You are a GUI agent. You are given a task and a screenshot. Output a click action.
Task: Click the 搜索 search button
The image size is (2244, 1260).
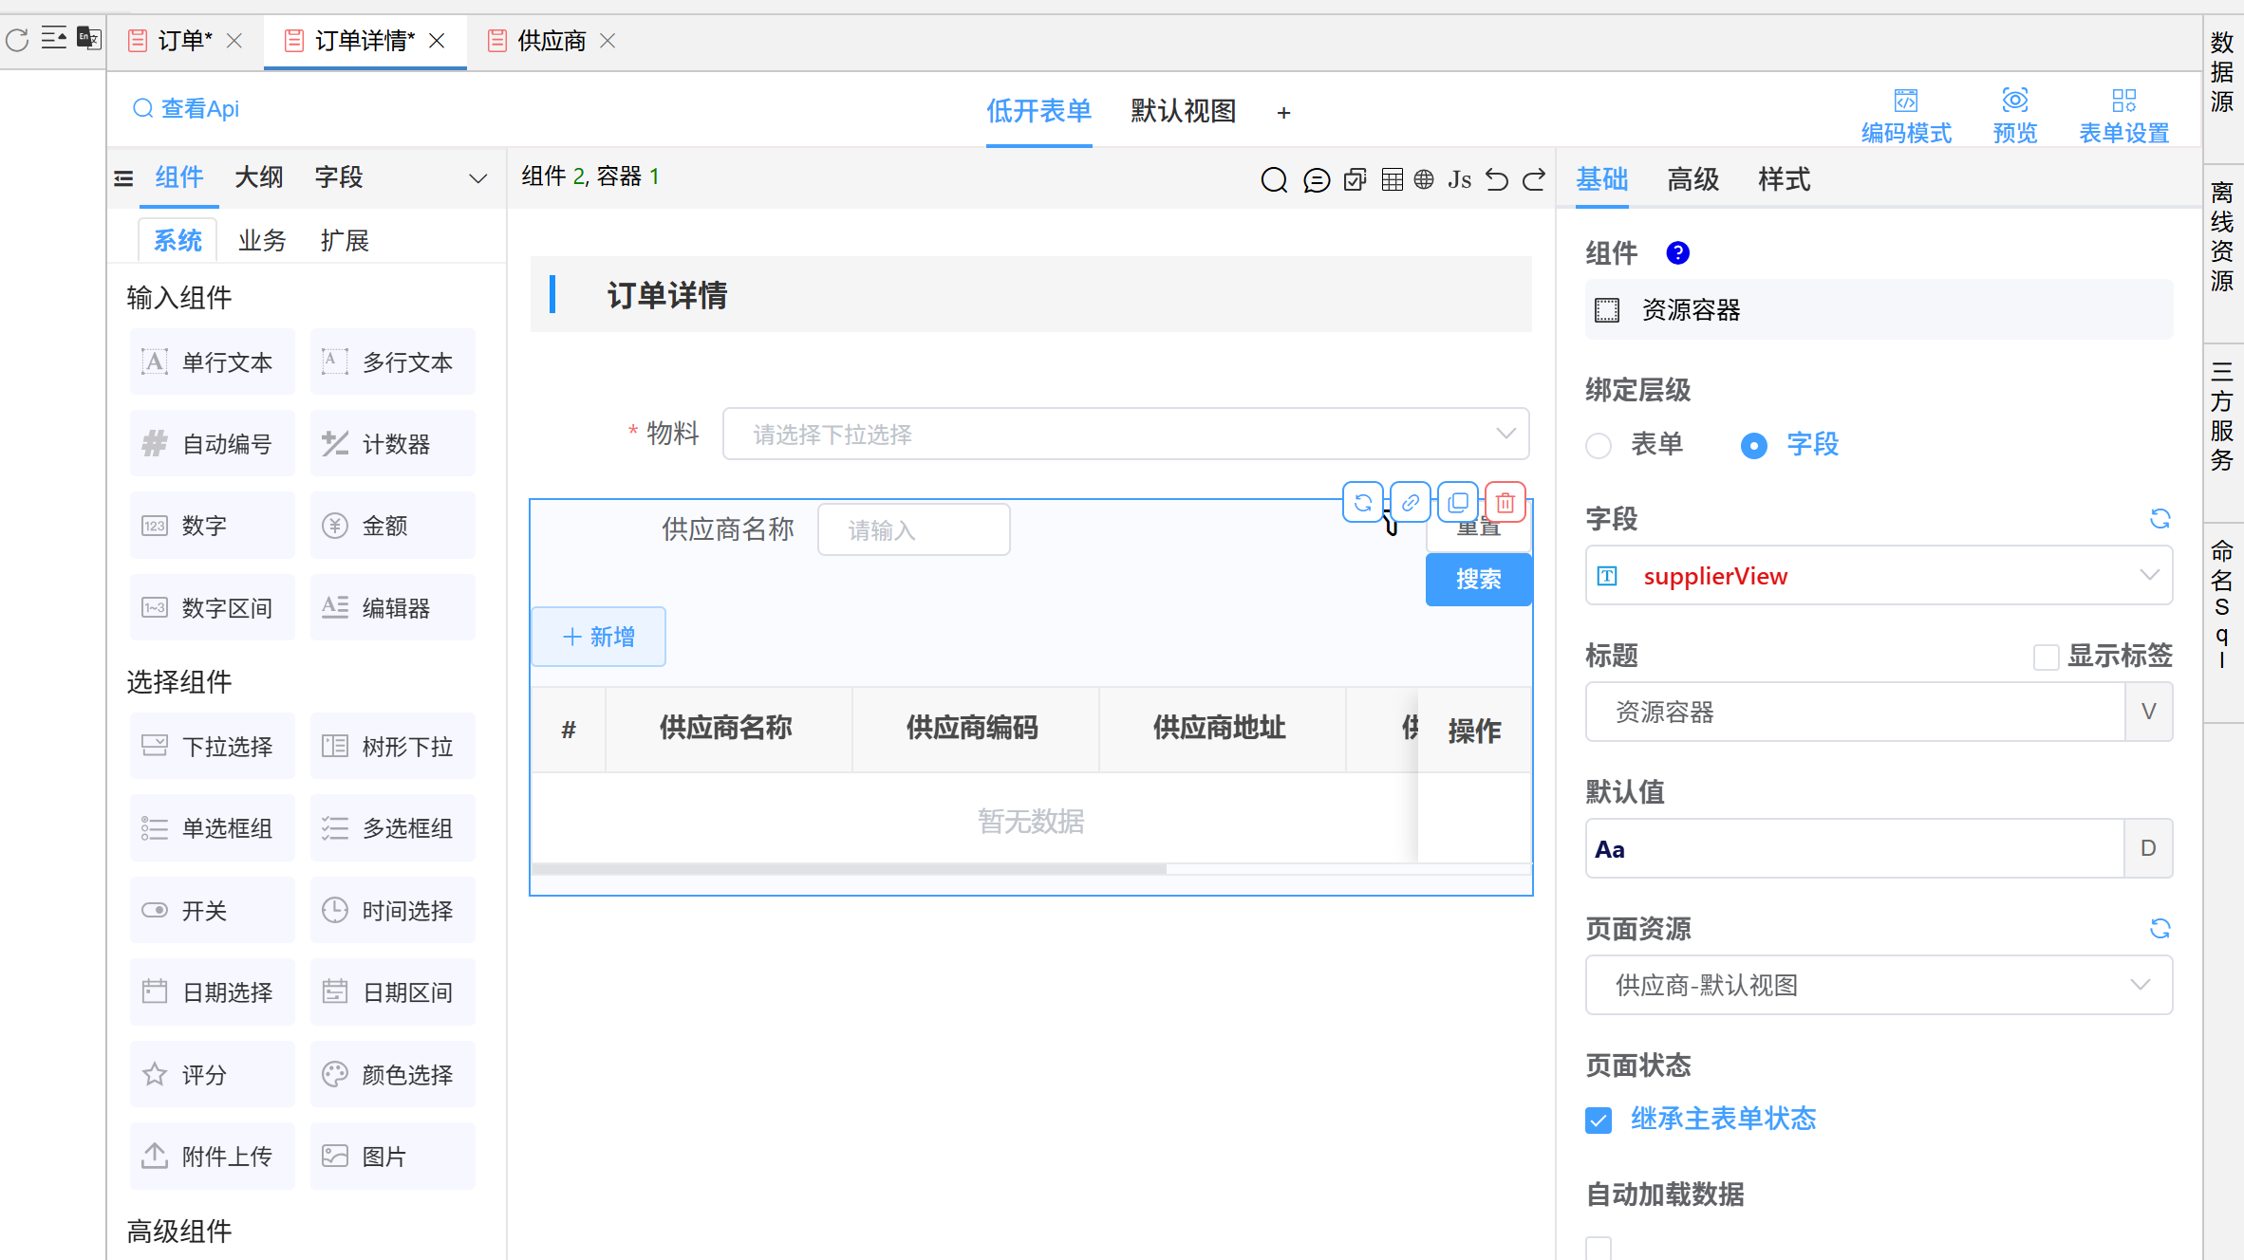click(x=1478, y=580)
